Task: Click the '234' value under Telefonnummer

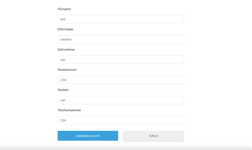Action: 63,120
